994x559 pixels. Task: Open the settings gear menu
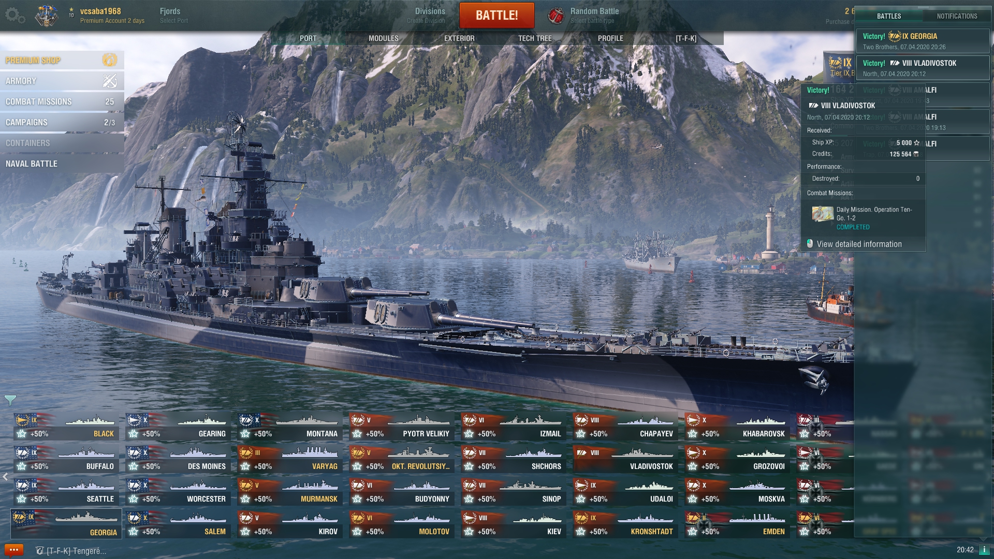14,16
